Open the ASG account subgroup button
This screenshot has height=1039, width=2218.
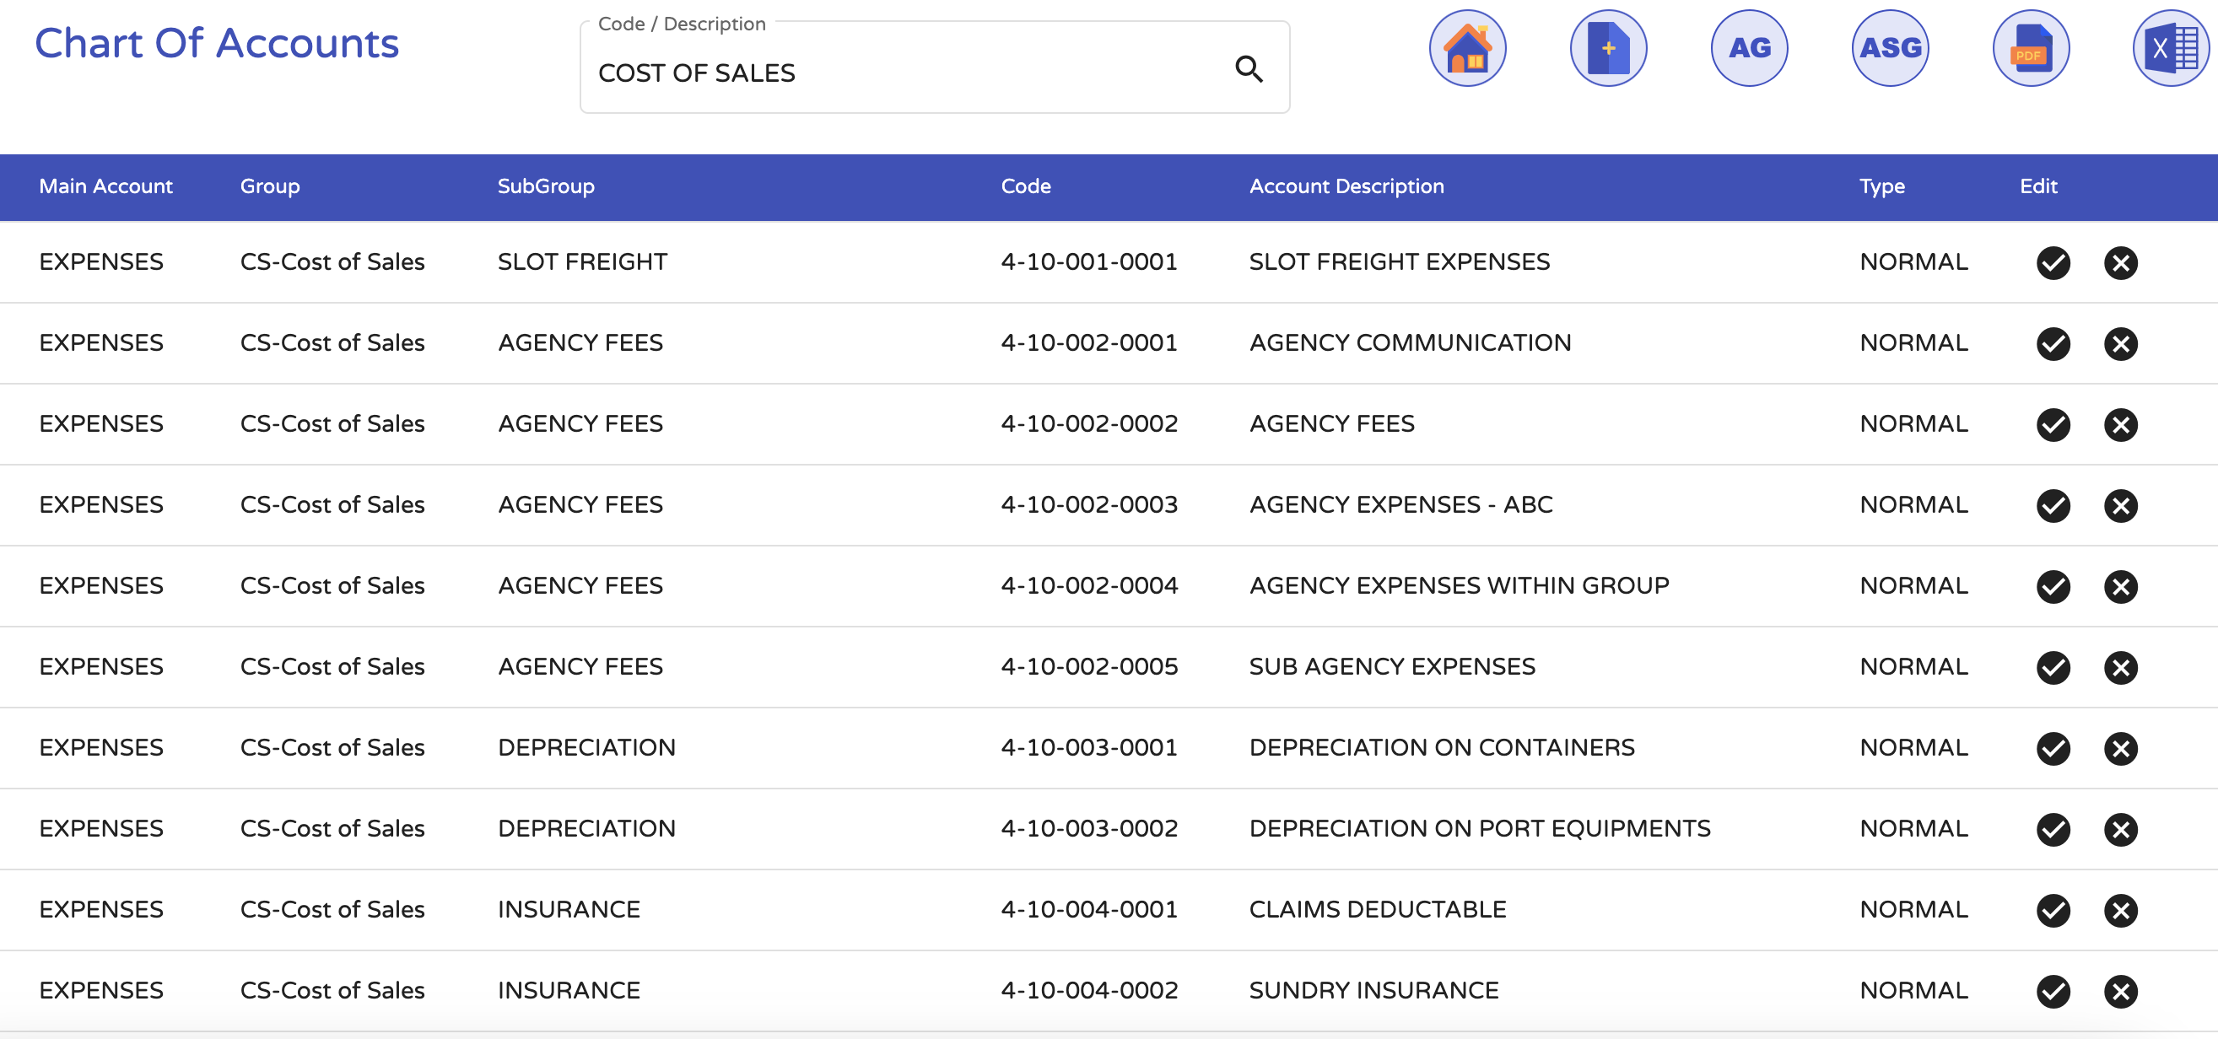point(1890,48)
